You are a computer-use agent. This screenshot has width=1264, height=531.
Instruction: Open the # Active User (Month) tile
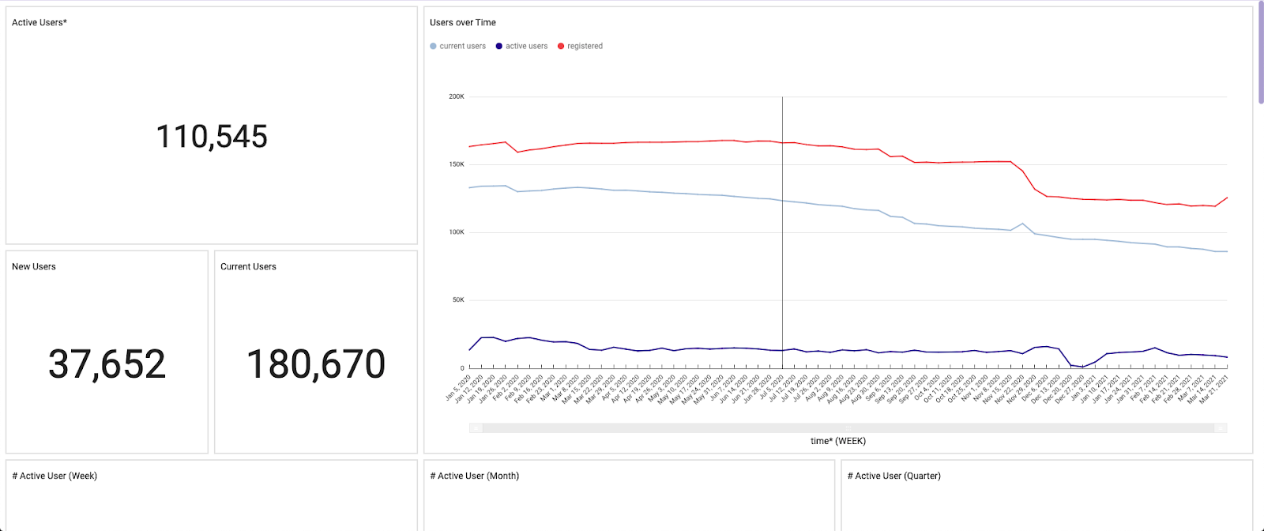[x=474, y=476]
